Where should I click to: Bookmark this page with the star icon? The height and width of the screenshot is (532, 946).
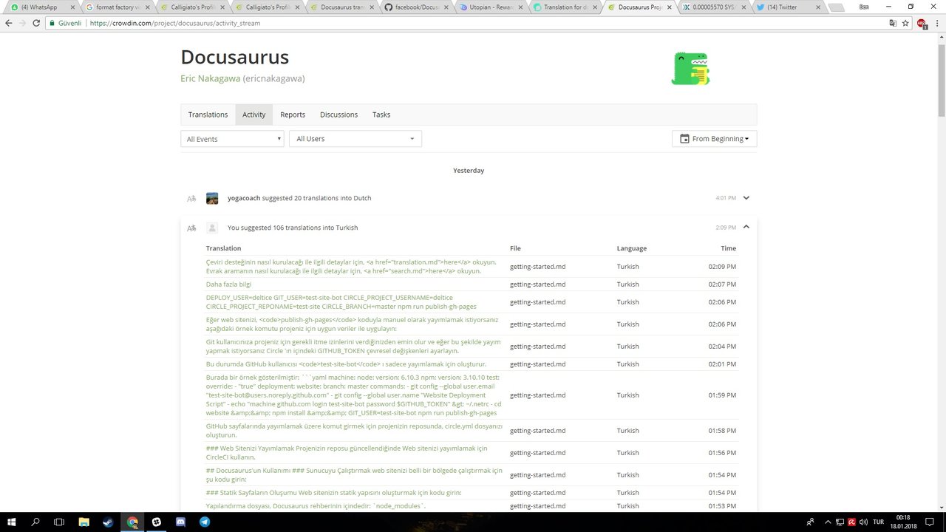click(905, 23)
